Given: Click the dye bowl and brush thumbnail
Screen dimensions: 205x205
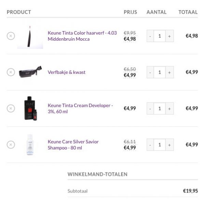Looking at the screenshot, I should coord(30,72).
